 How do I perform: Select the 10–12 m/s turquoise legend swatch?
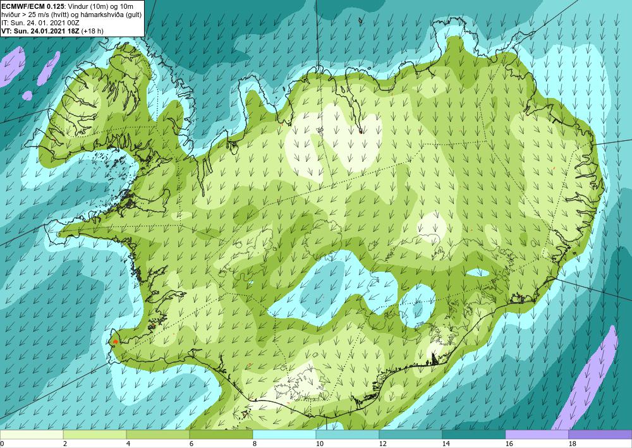(348, 435)
